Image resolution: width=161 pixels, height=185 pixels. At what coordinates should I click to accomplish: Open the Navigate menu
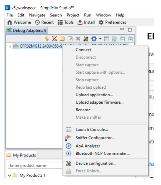[37, 15]
